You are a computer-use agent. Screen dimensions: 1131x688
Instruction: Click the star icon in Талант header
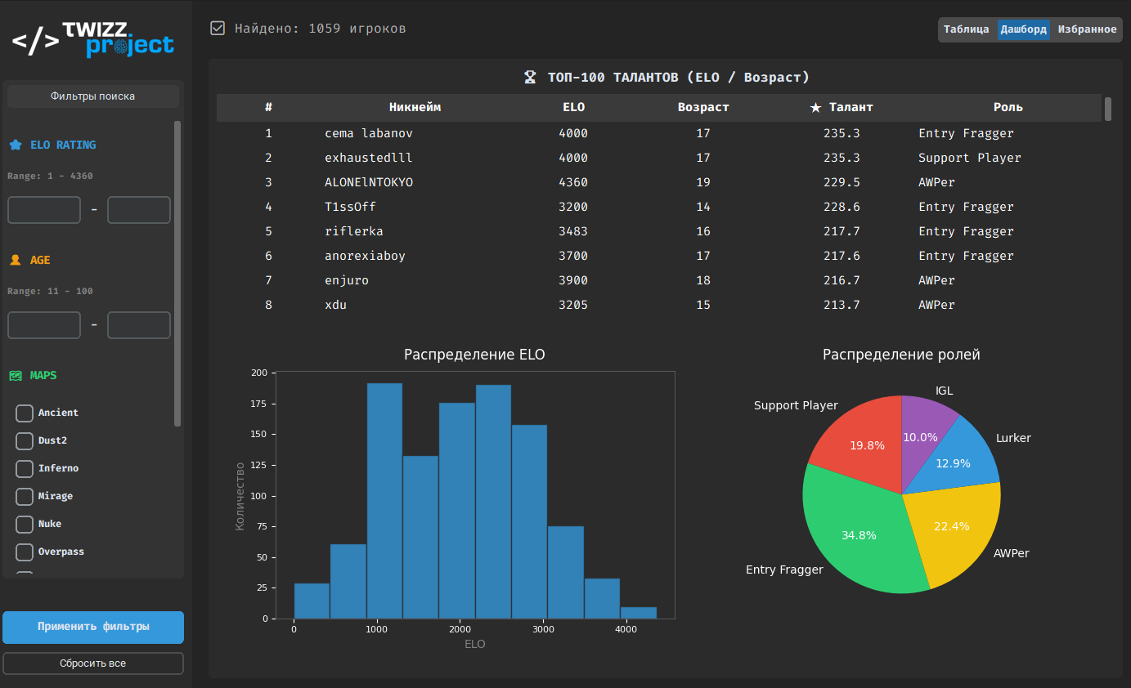click(815, 107)
